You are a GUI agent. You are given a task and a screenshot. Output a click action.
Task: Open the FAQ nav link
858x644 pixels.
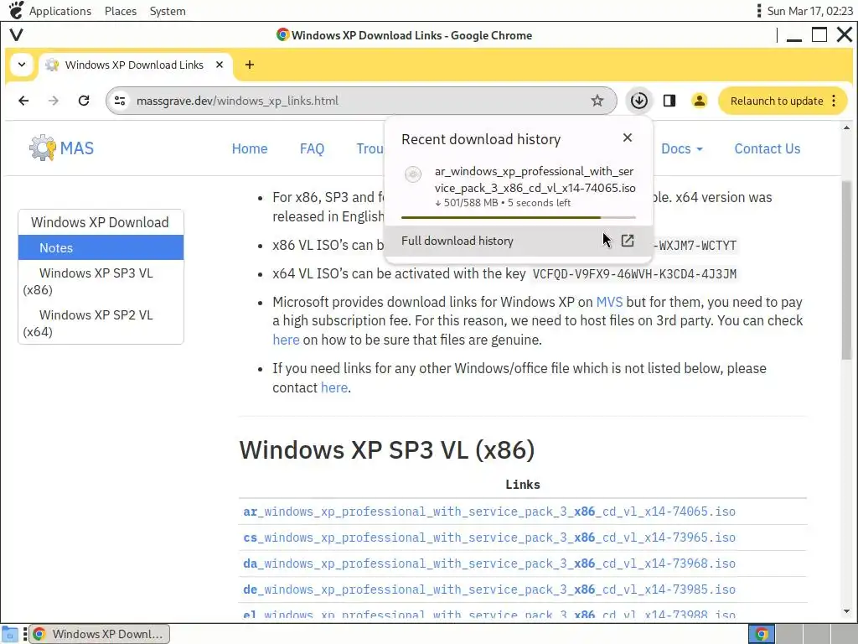(312, 149)
